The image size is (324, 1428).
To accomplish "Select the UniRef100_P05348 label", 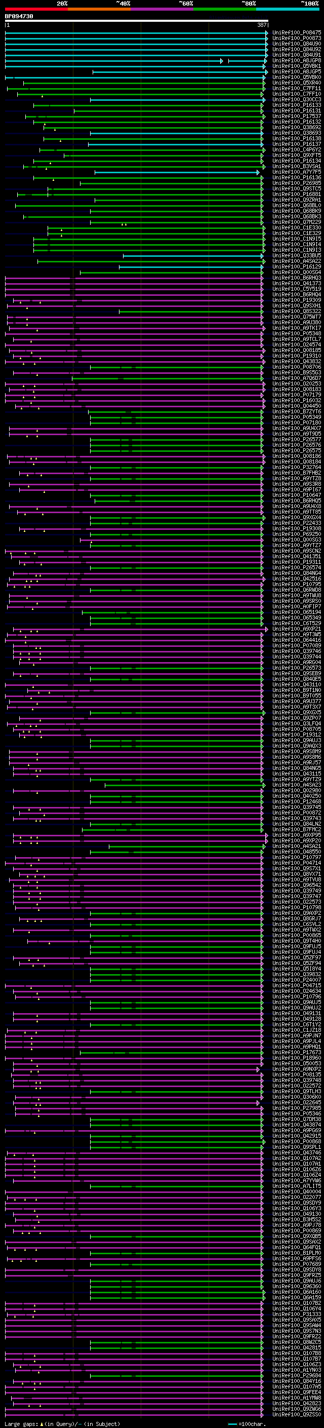I will point(297,334).
